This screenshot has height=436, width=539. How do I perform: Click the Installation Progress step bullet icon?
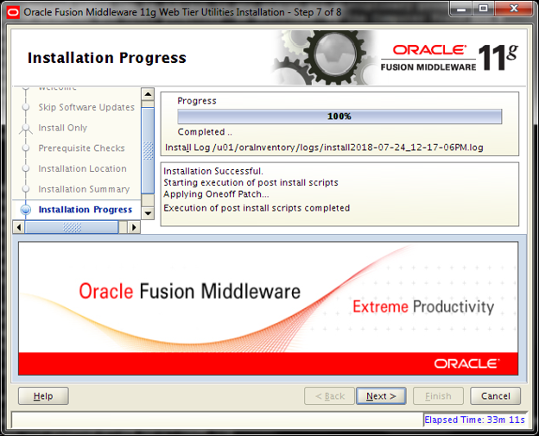click(x=26, y=210)
